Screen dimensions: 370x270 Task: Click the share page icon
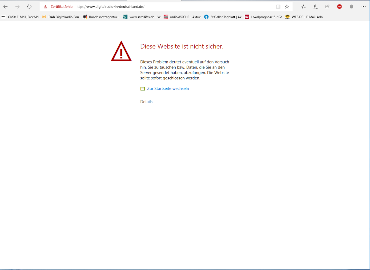[x=327, y=7]
